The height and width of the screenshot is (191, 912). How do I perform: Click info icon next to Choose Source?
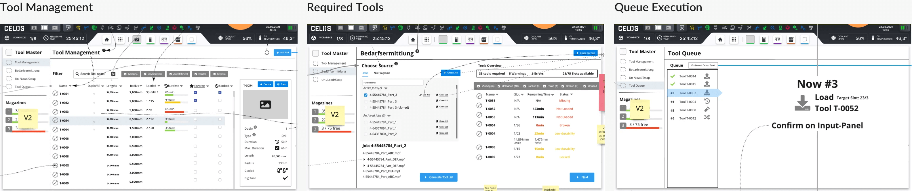tap(396, 64)
